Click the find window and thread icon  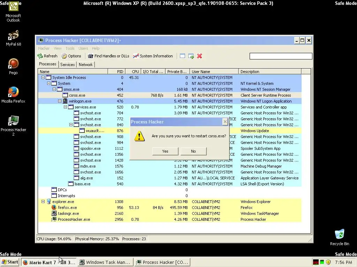191,56
